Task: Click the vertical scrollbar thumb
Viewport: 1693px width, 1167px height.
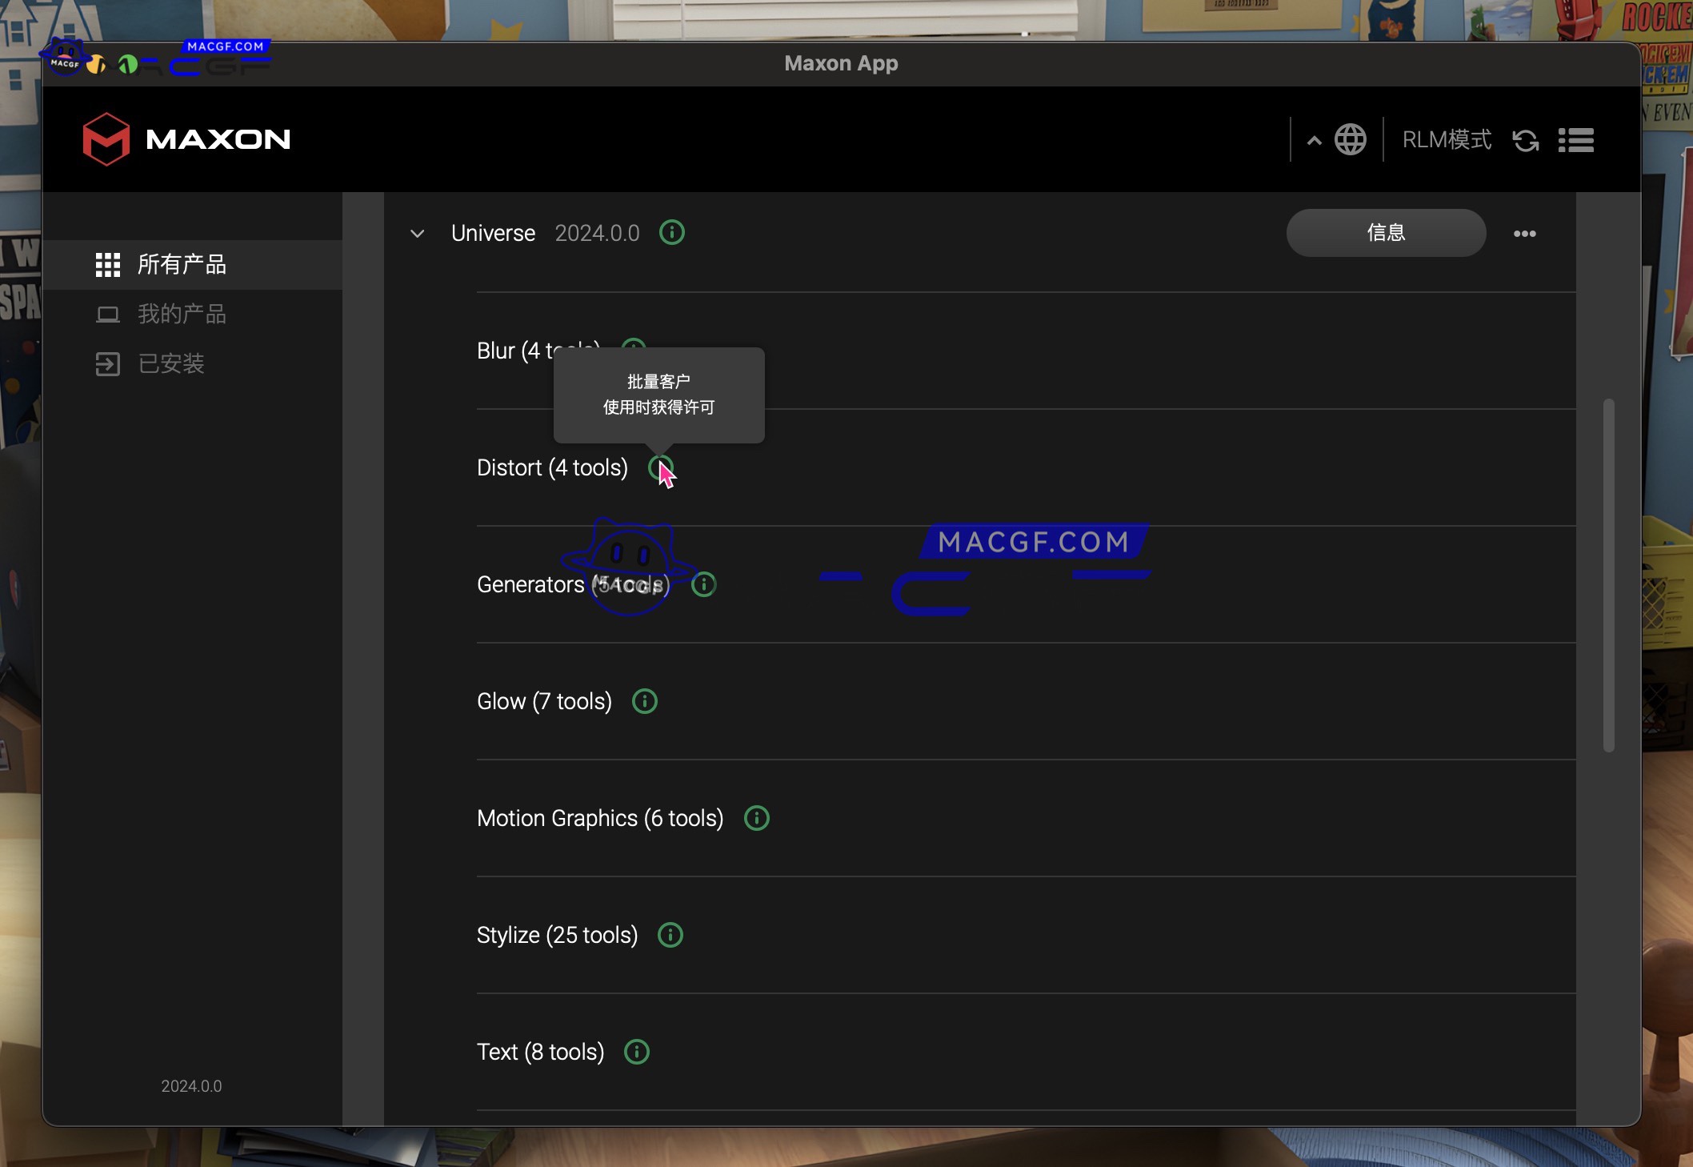Action: coord(1608,575)
